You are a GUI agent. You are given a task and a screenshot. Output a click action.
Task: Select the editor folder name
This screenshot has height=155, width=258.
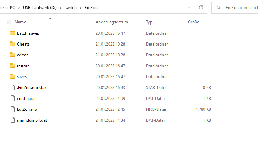(x=22, y=55)
